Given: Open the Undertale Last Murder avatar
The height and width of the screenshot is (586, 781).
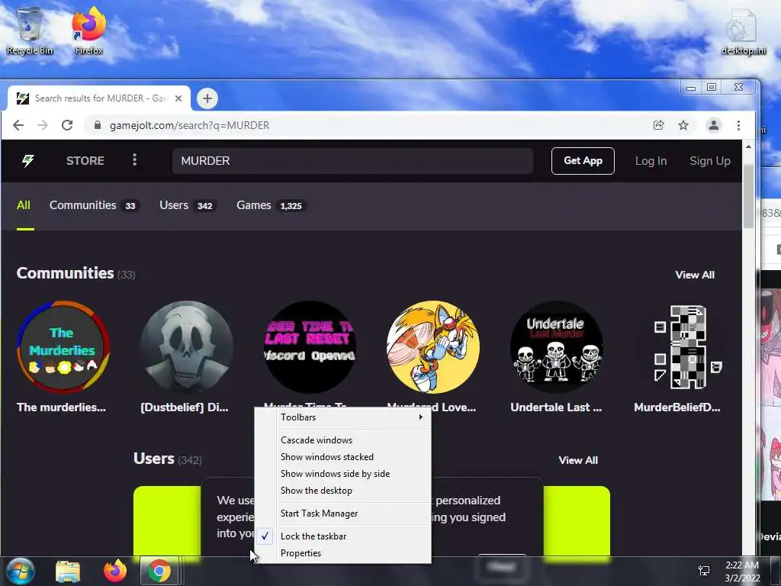Looking at the screenshot, I should coord(557,347).
